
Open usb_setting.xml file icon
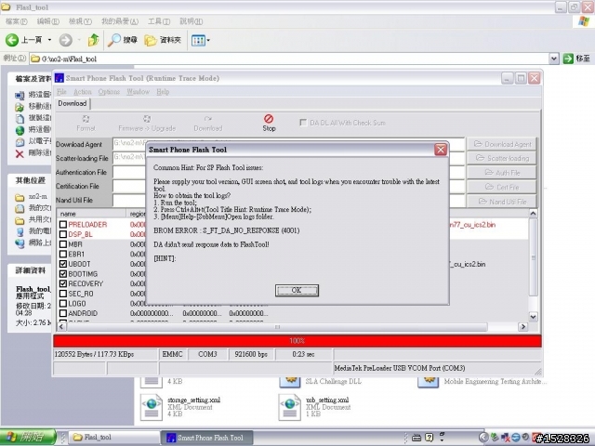click(x=290, y=407)
